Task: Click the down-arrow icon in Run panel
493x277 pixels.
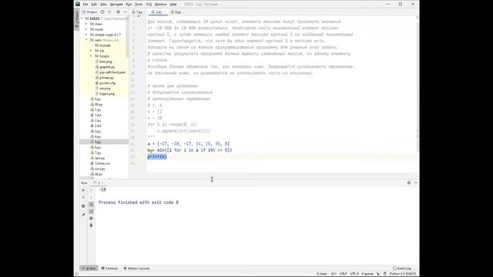Action: 91,198
